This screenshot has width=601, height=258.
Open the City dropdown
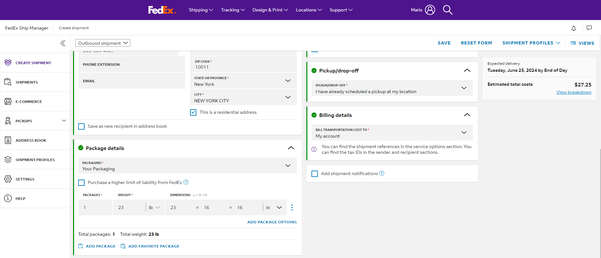click(x=243, y=97)
